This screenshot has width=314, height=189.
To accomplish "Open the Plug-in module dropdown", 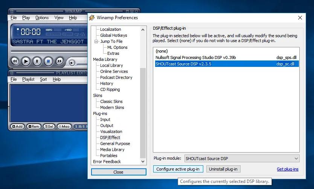I will pos(242,158).
